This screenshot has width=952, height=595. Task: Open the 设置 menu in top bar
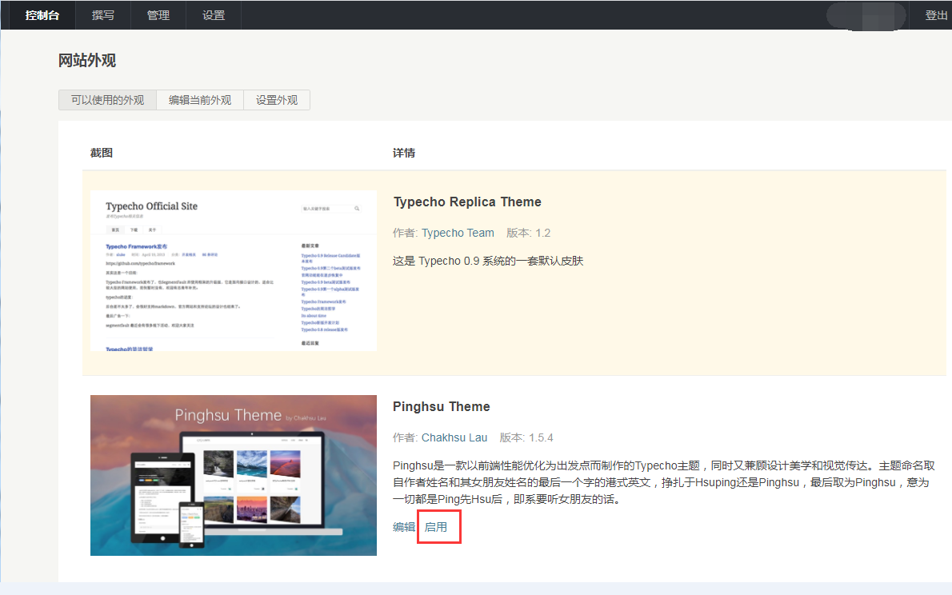(214, 15)
